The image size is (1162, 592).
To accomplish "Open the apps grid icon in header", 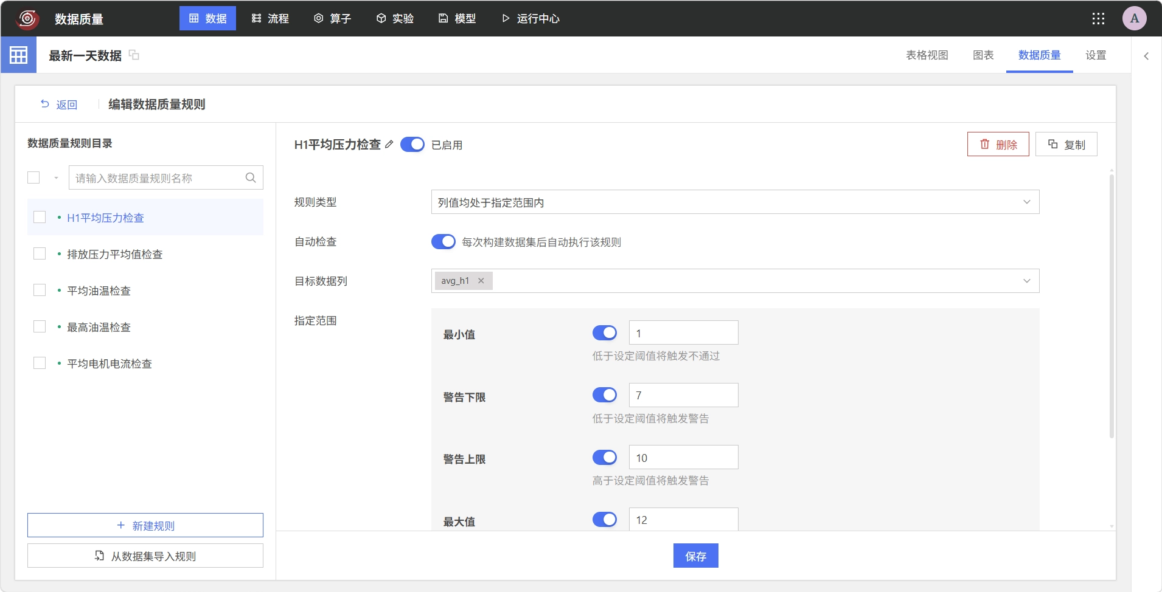I will coord(1098,18).
